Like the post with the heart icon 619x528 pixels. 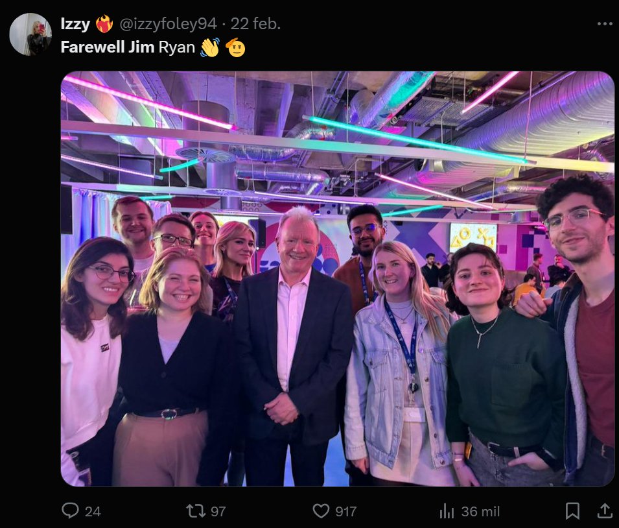321,510
